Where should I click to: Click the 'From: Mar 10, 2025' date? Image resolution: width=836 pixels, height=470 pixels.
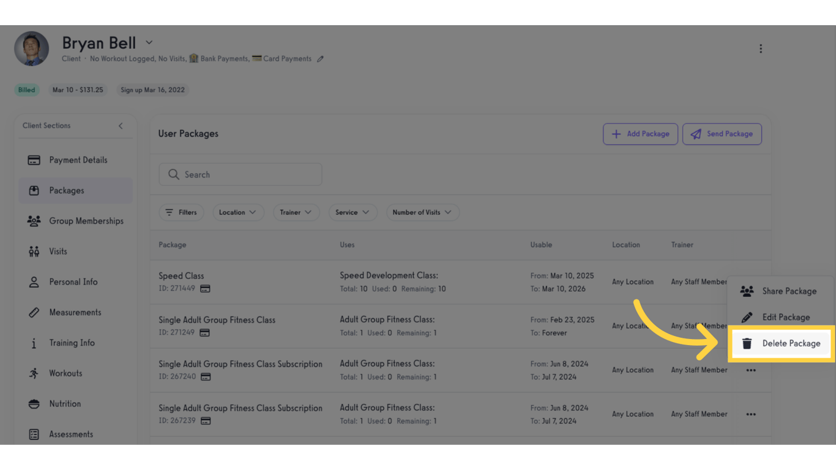[x=562, y=276]
